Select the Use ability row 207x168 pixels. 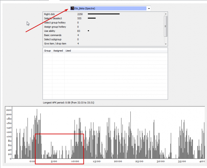103,31
